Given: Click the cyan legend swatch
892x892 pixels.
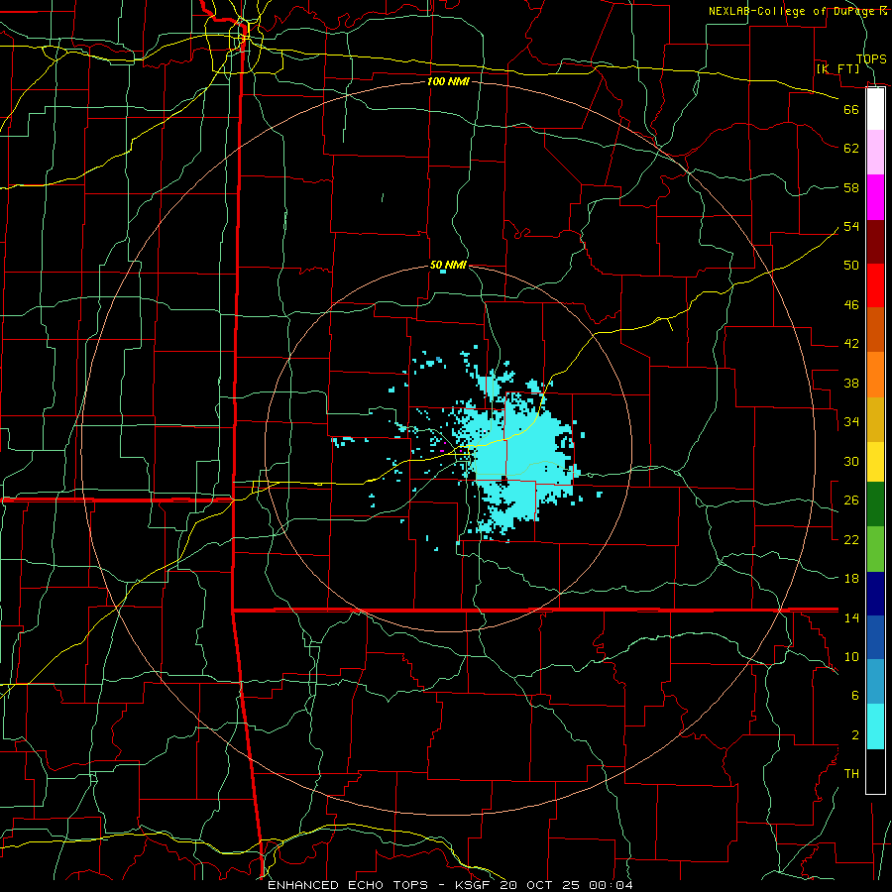Looking at the screenshot, I should tap(875, 726).
